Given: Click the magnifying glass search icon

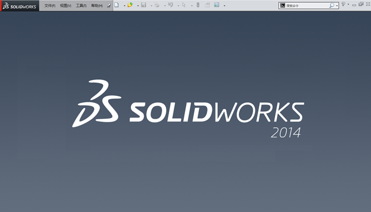Looking at the screenshot, I should 332,5.
